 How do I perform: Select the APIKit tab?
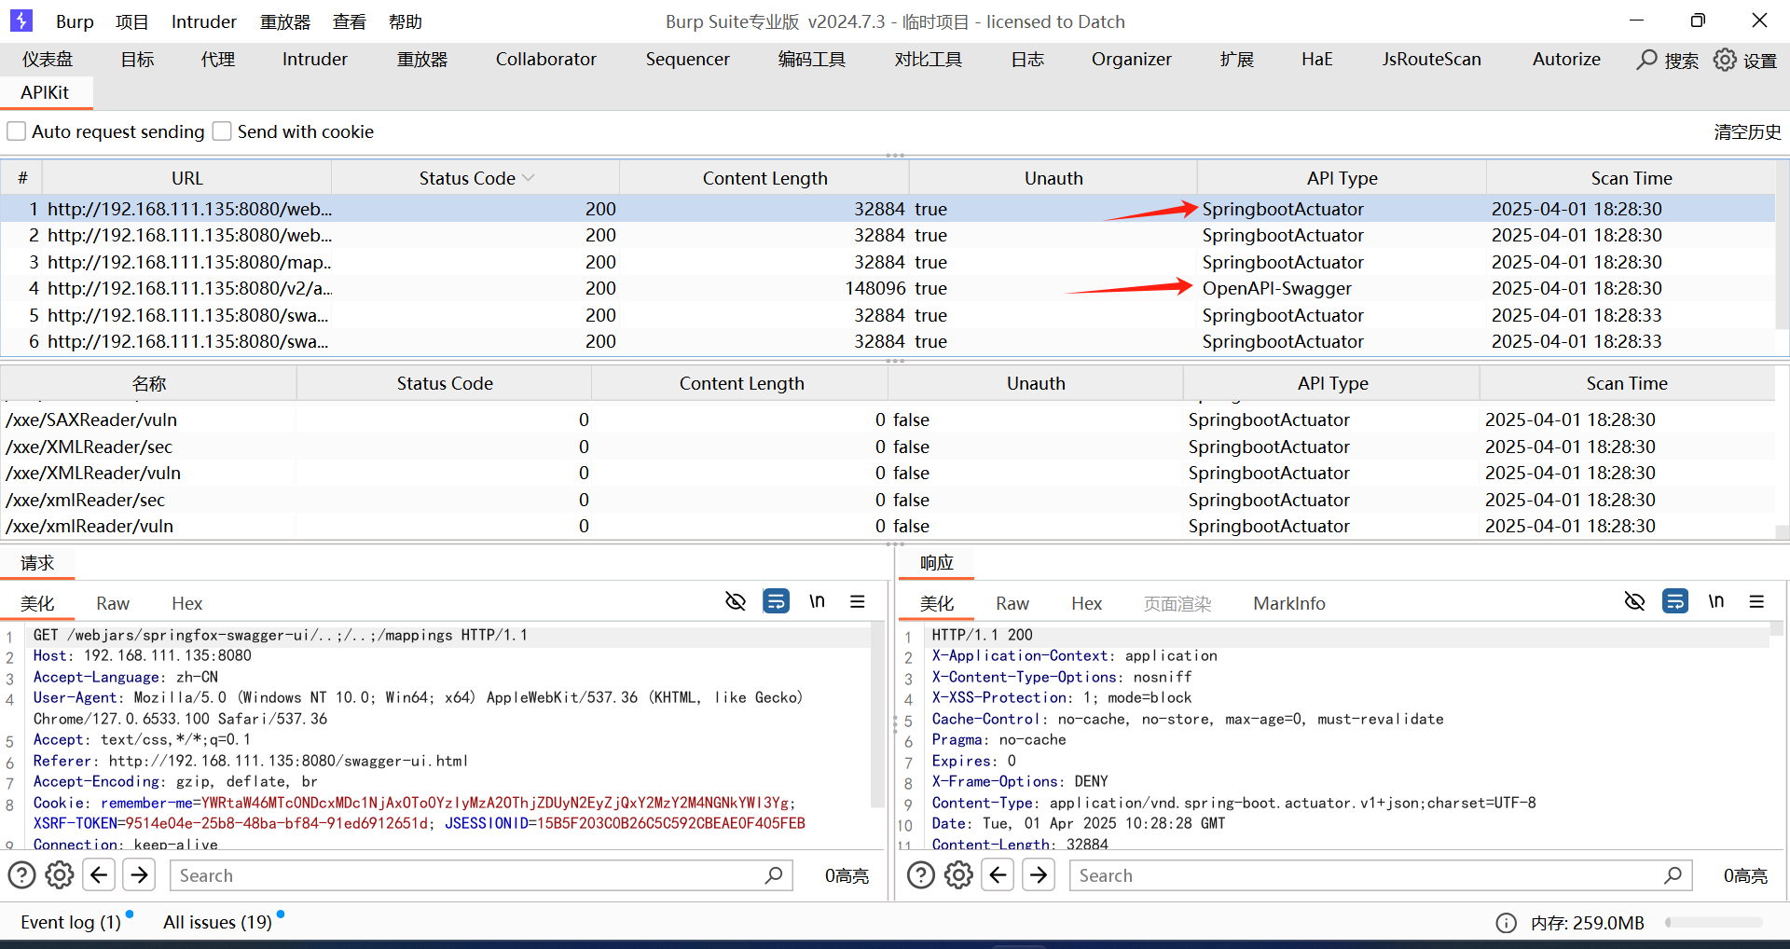(45, 92)
